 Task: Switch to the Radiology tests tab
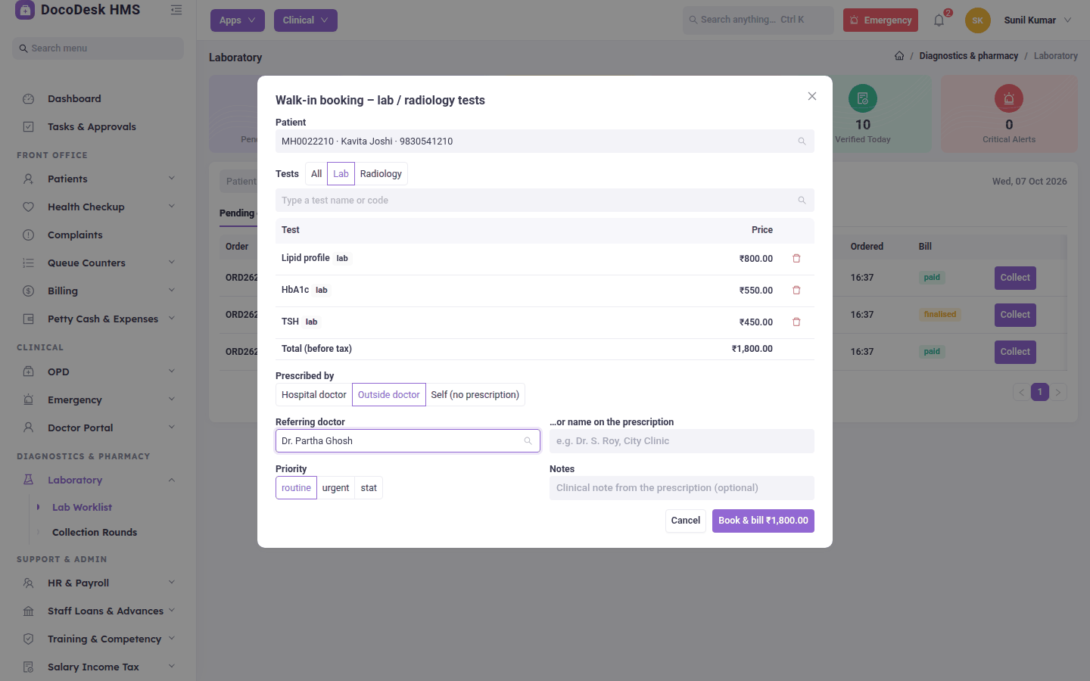pyautogui.click(x=381, y=174)
